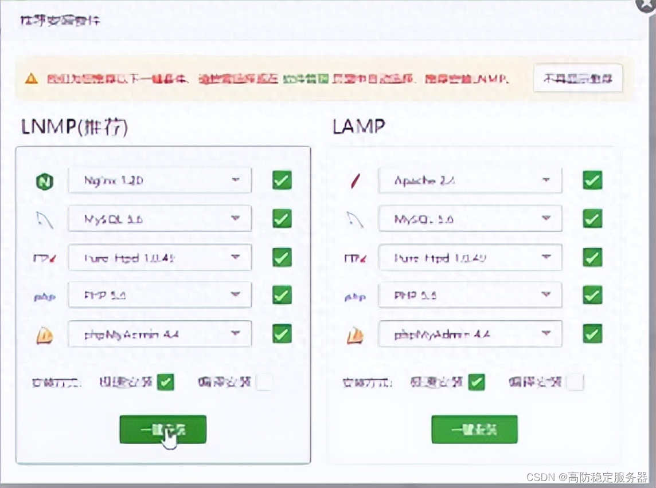Click the one-click install button under LAMP

click(x=474, y=429)
